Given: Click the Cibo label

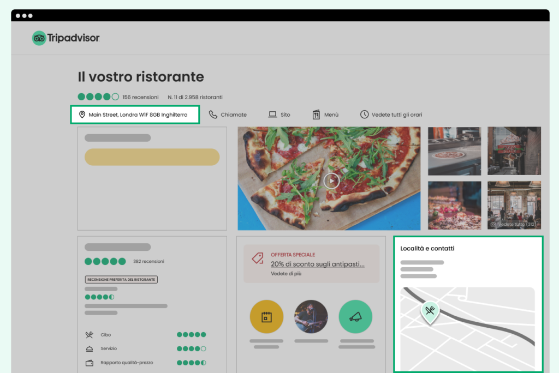Looking at the screenshot, I should [105, 335].
